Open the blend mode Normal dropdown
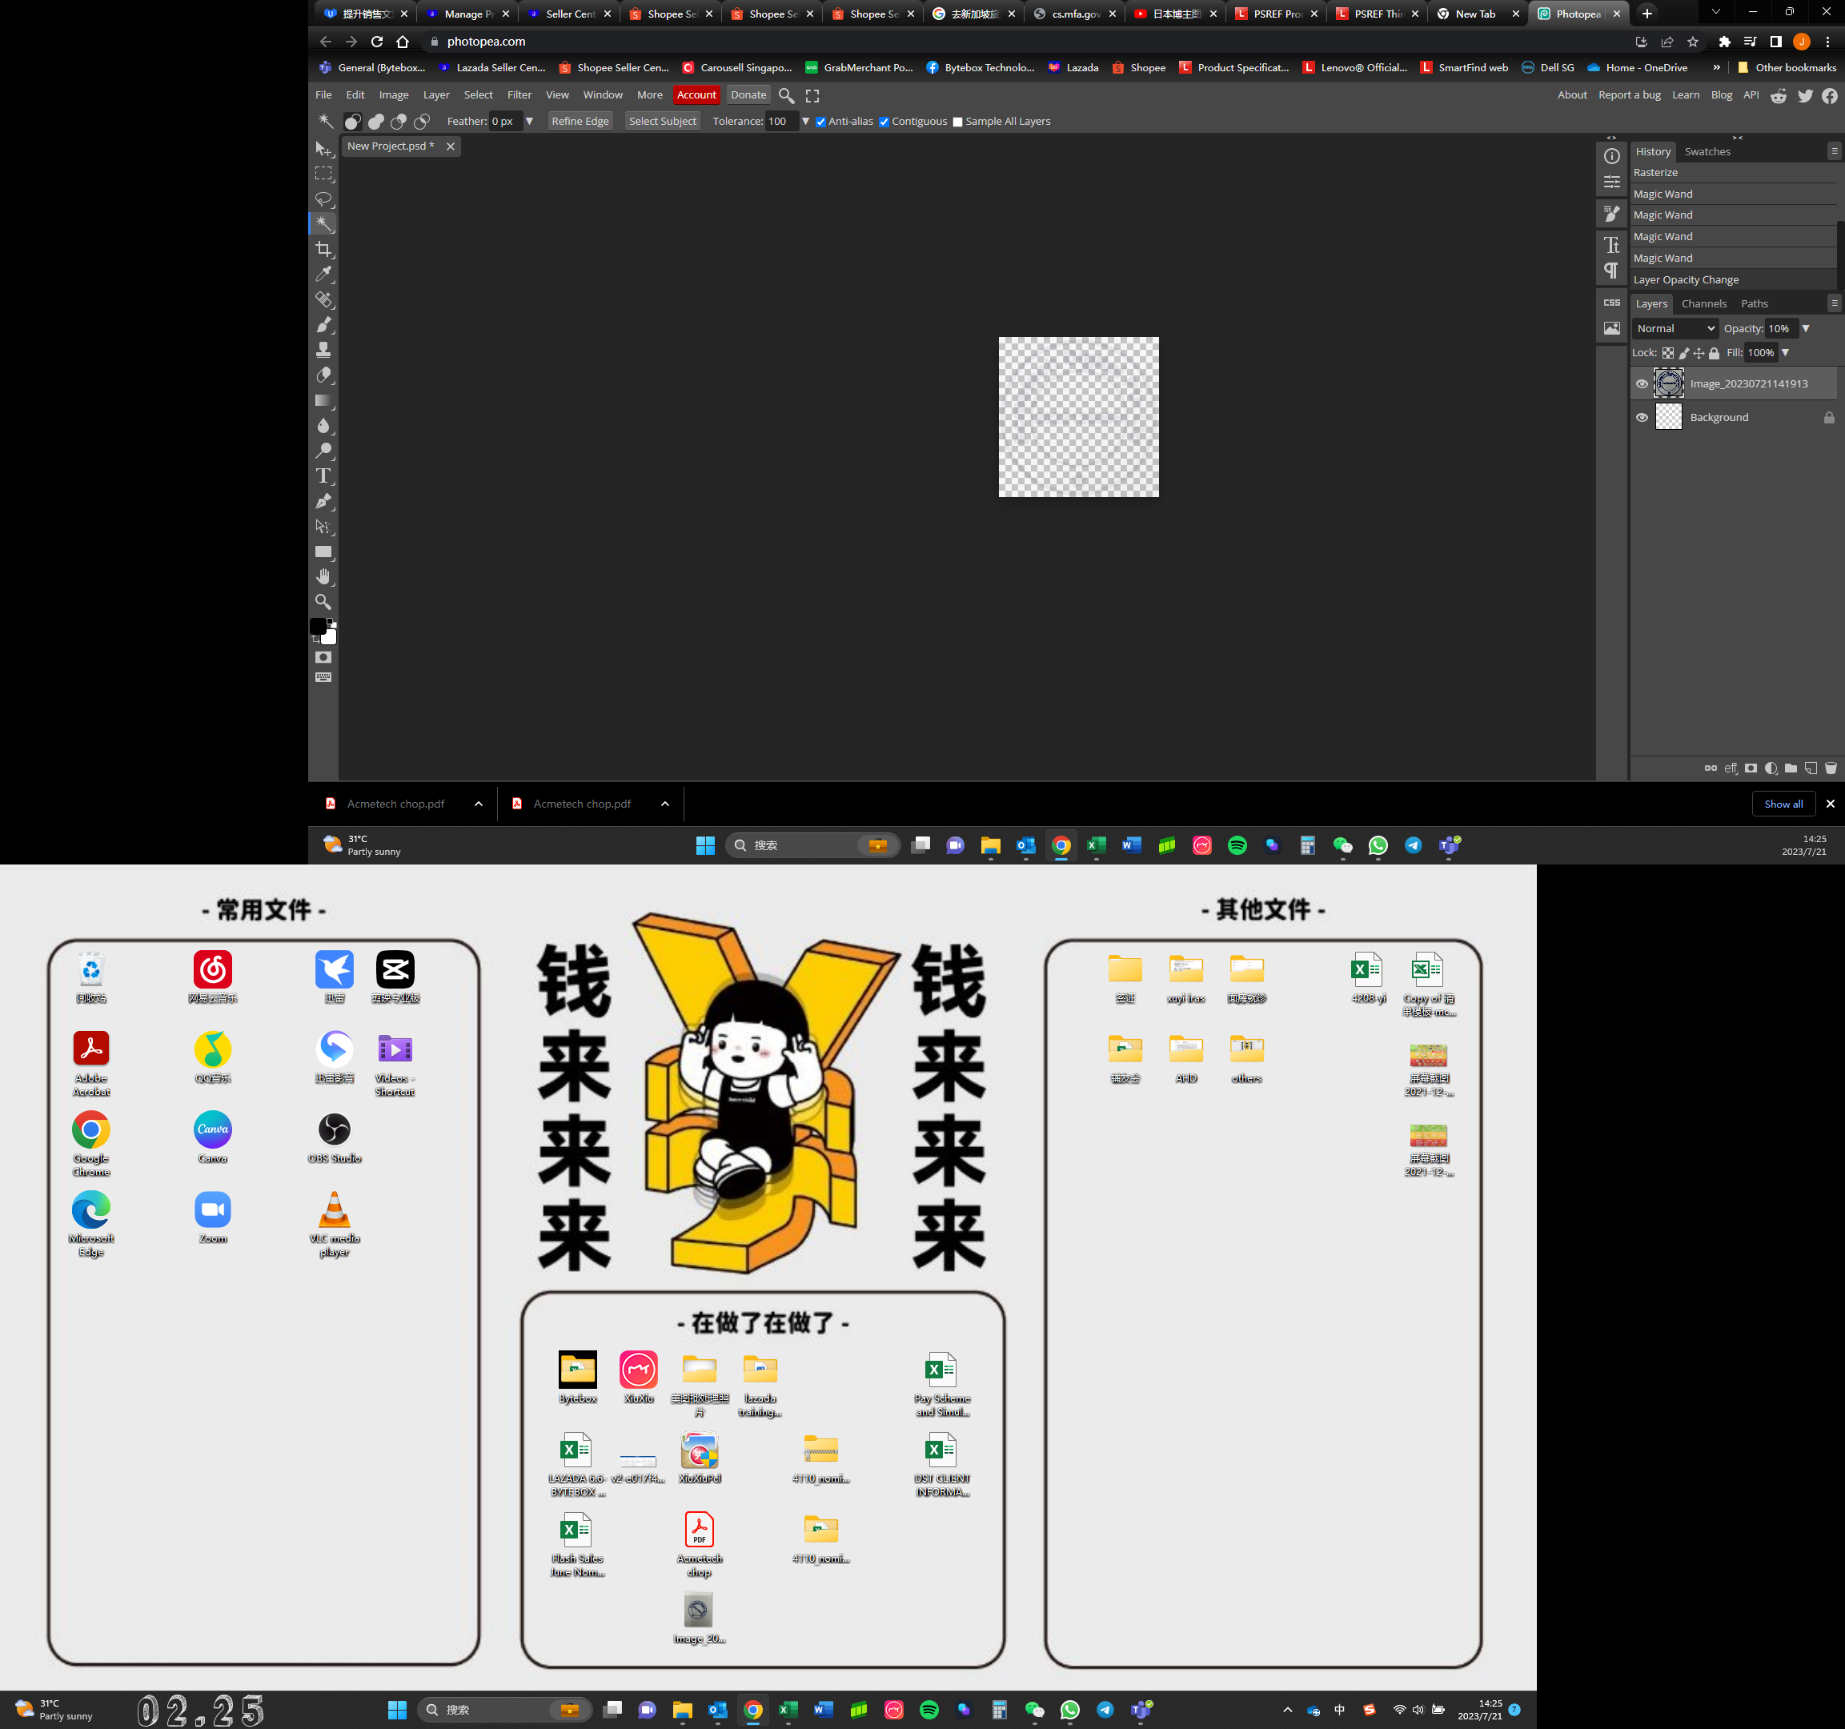The width and height of the screenshot is (1845, 1729). [1675, 328]
